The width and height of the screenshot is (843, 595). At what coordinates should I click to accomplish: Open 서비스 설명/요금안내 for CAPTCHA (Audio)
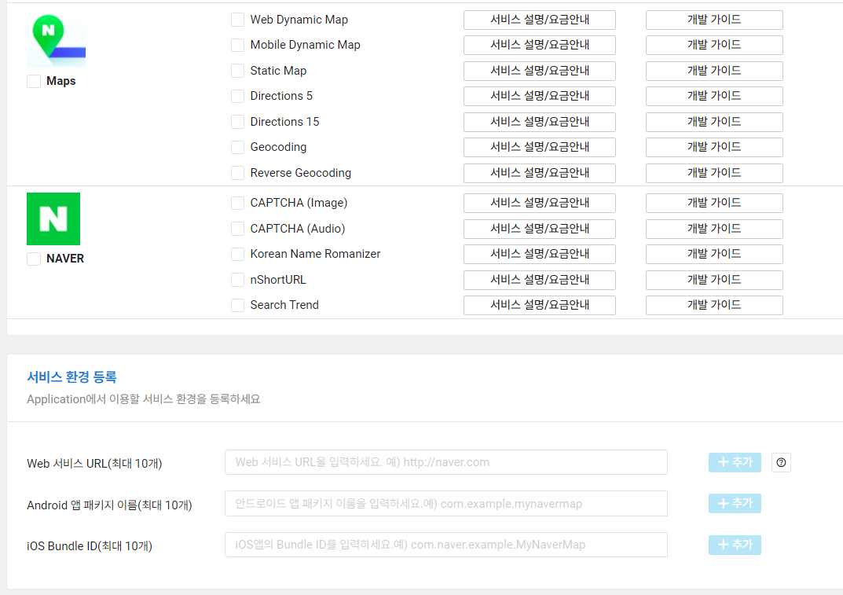[x=539, y=230]
